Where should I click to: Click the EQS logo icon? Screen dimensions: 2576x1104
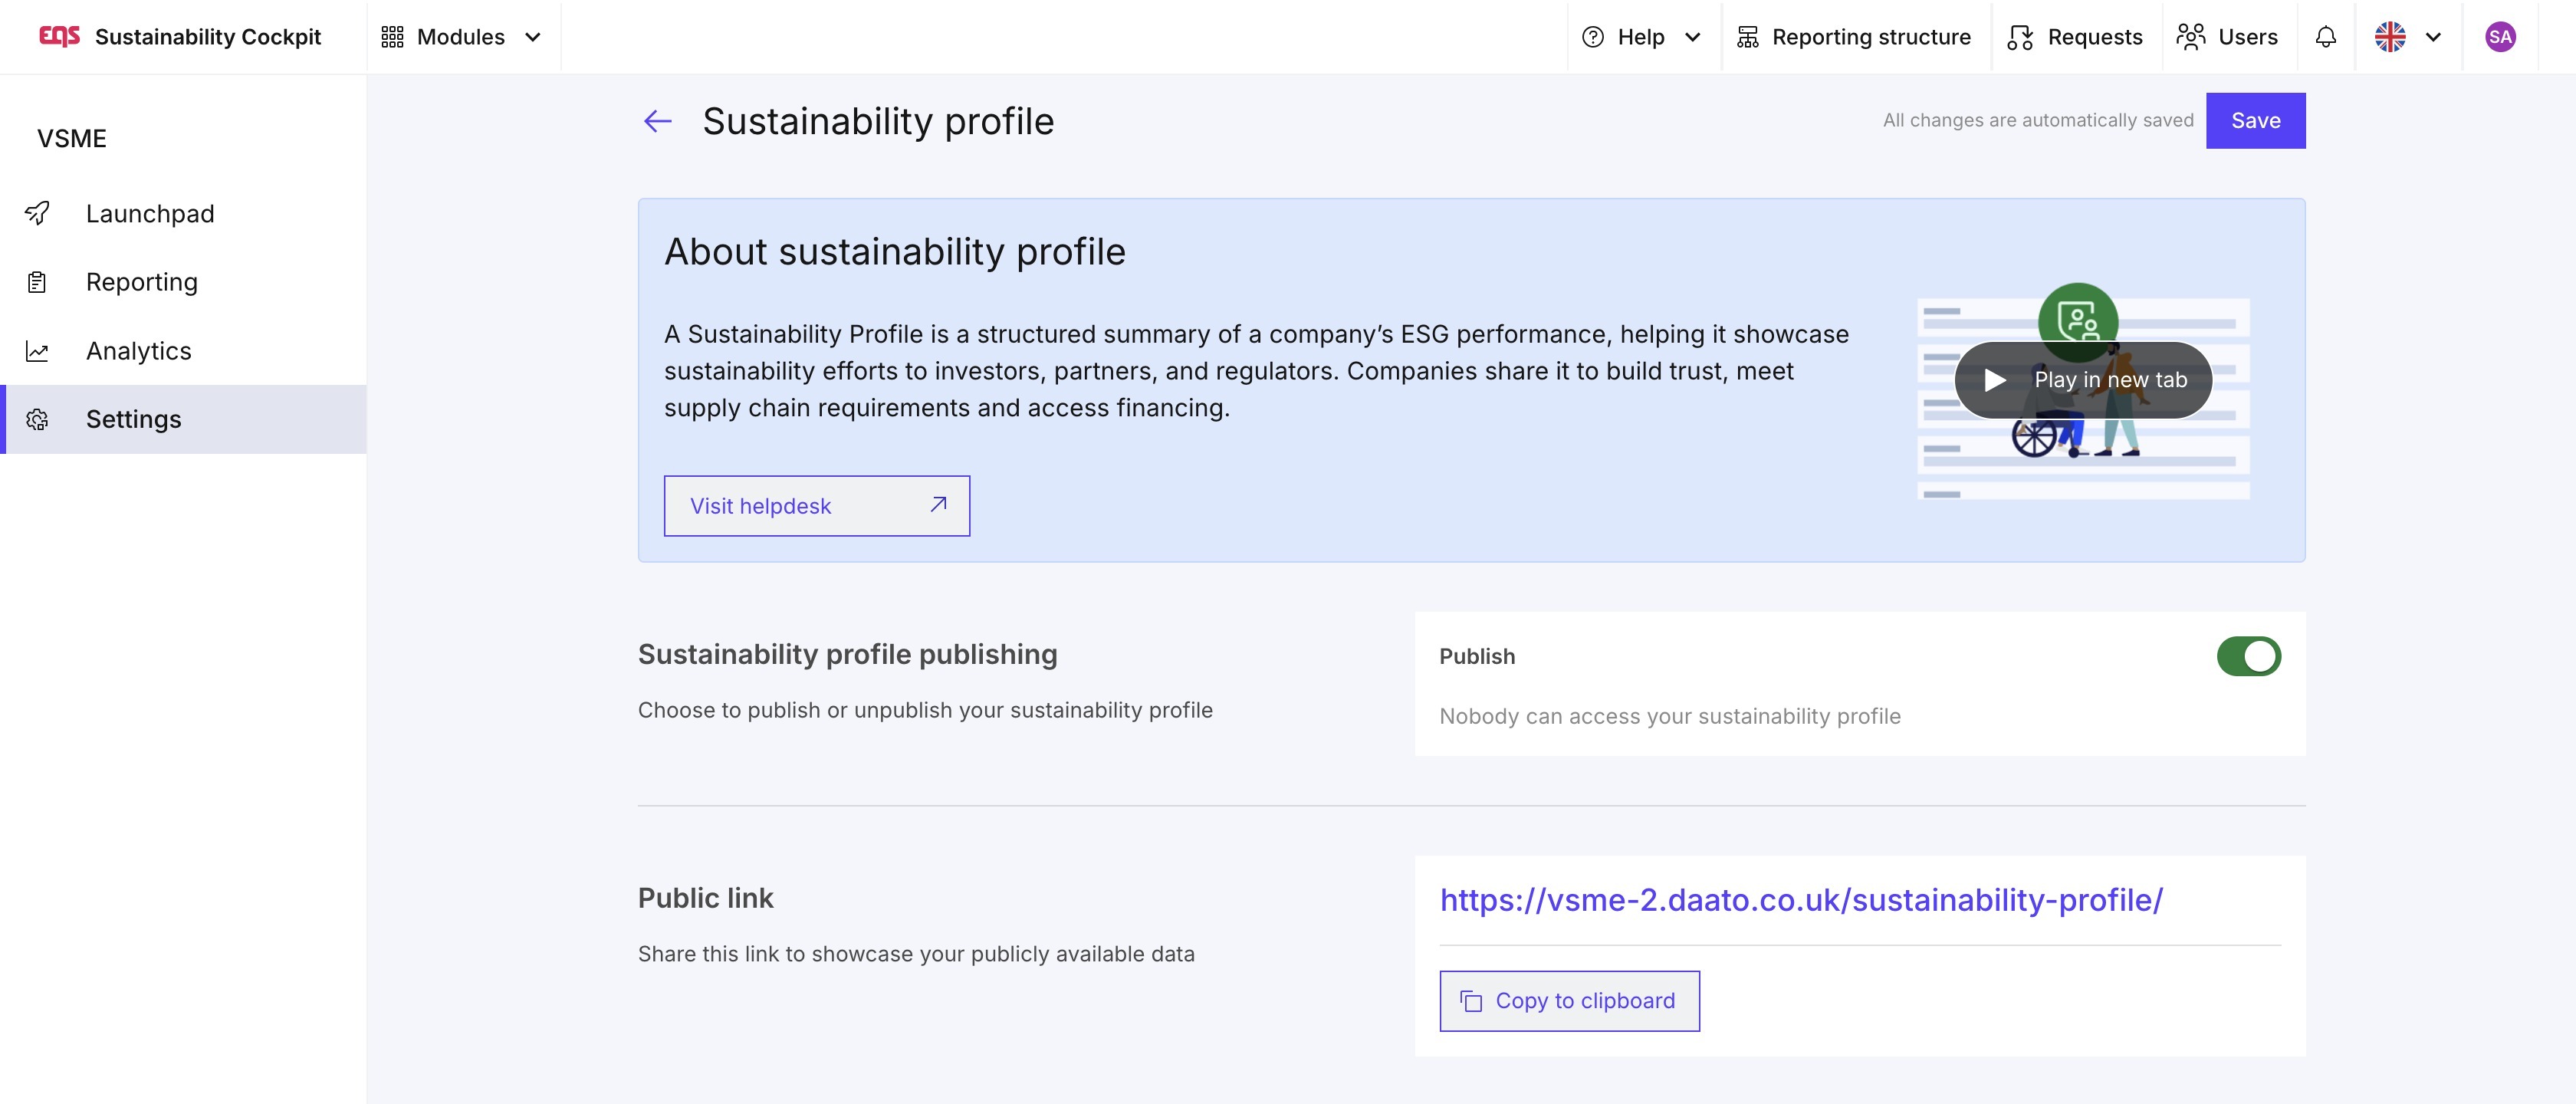(x=59, y=36)
